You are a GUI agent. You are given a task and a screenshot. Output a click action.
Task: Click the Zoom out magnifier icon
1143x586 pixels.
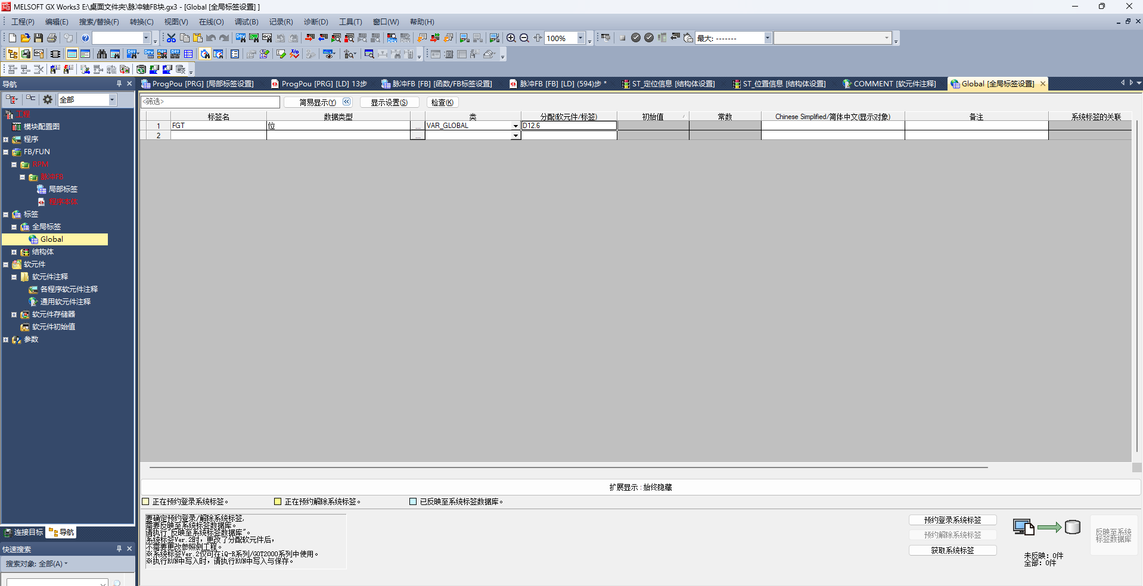(524, 38)
